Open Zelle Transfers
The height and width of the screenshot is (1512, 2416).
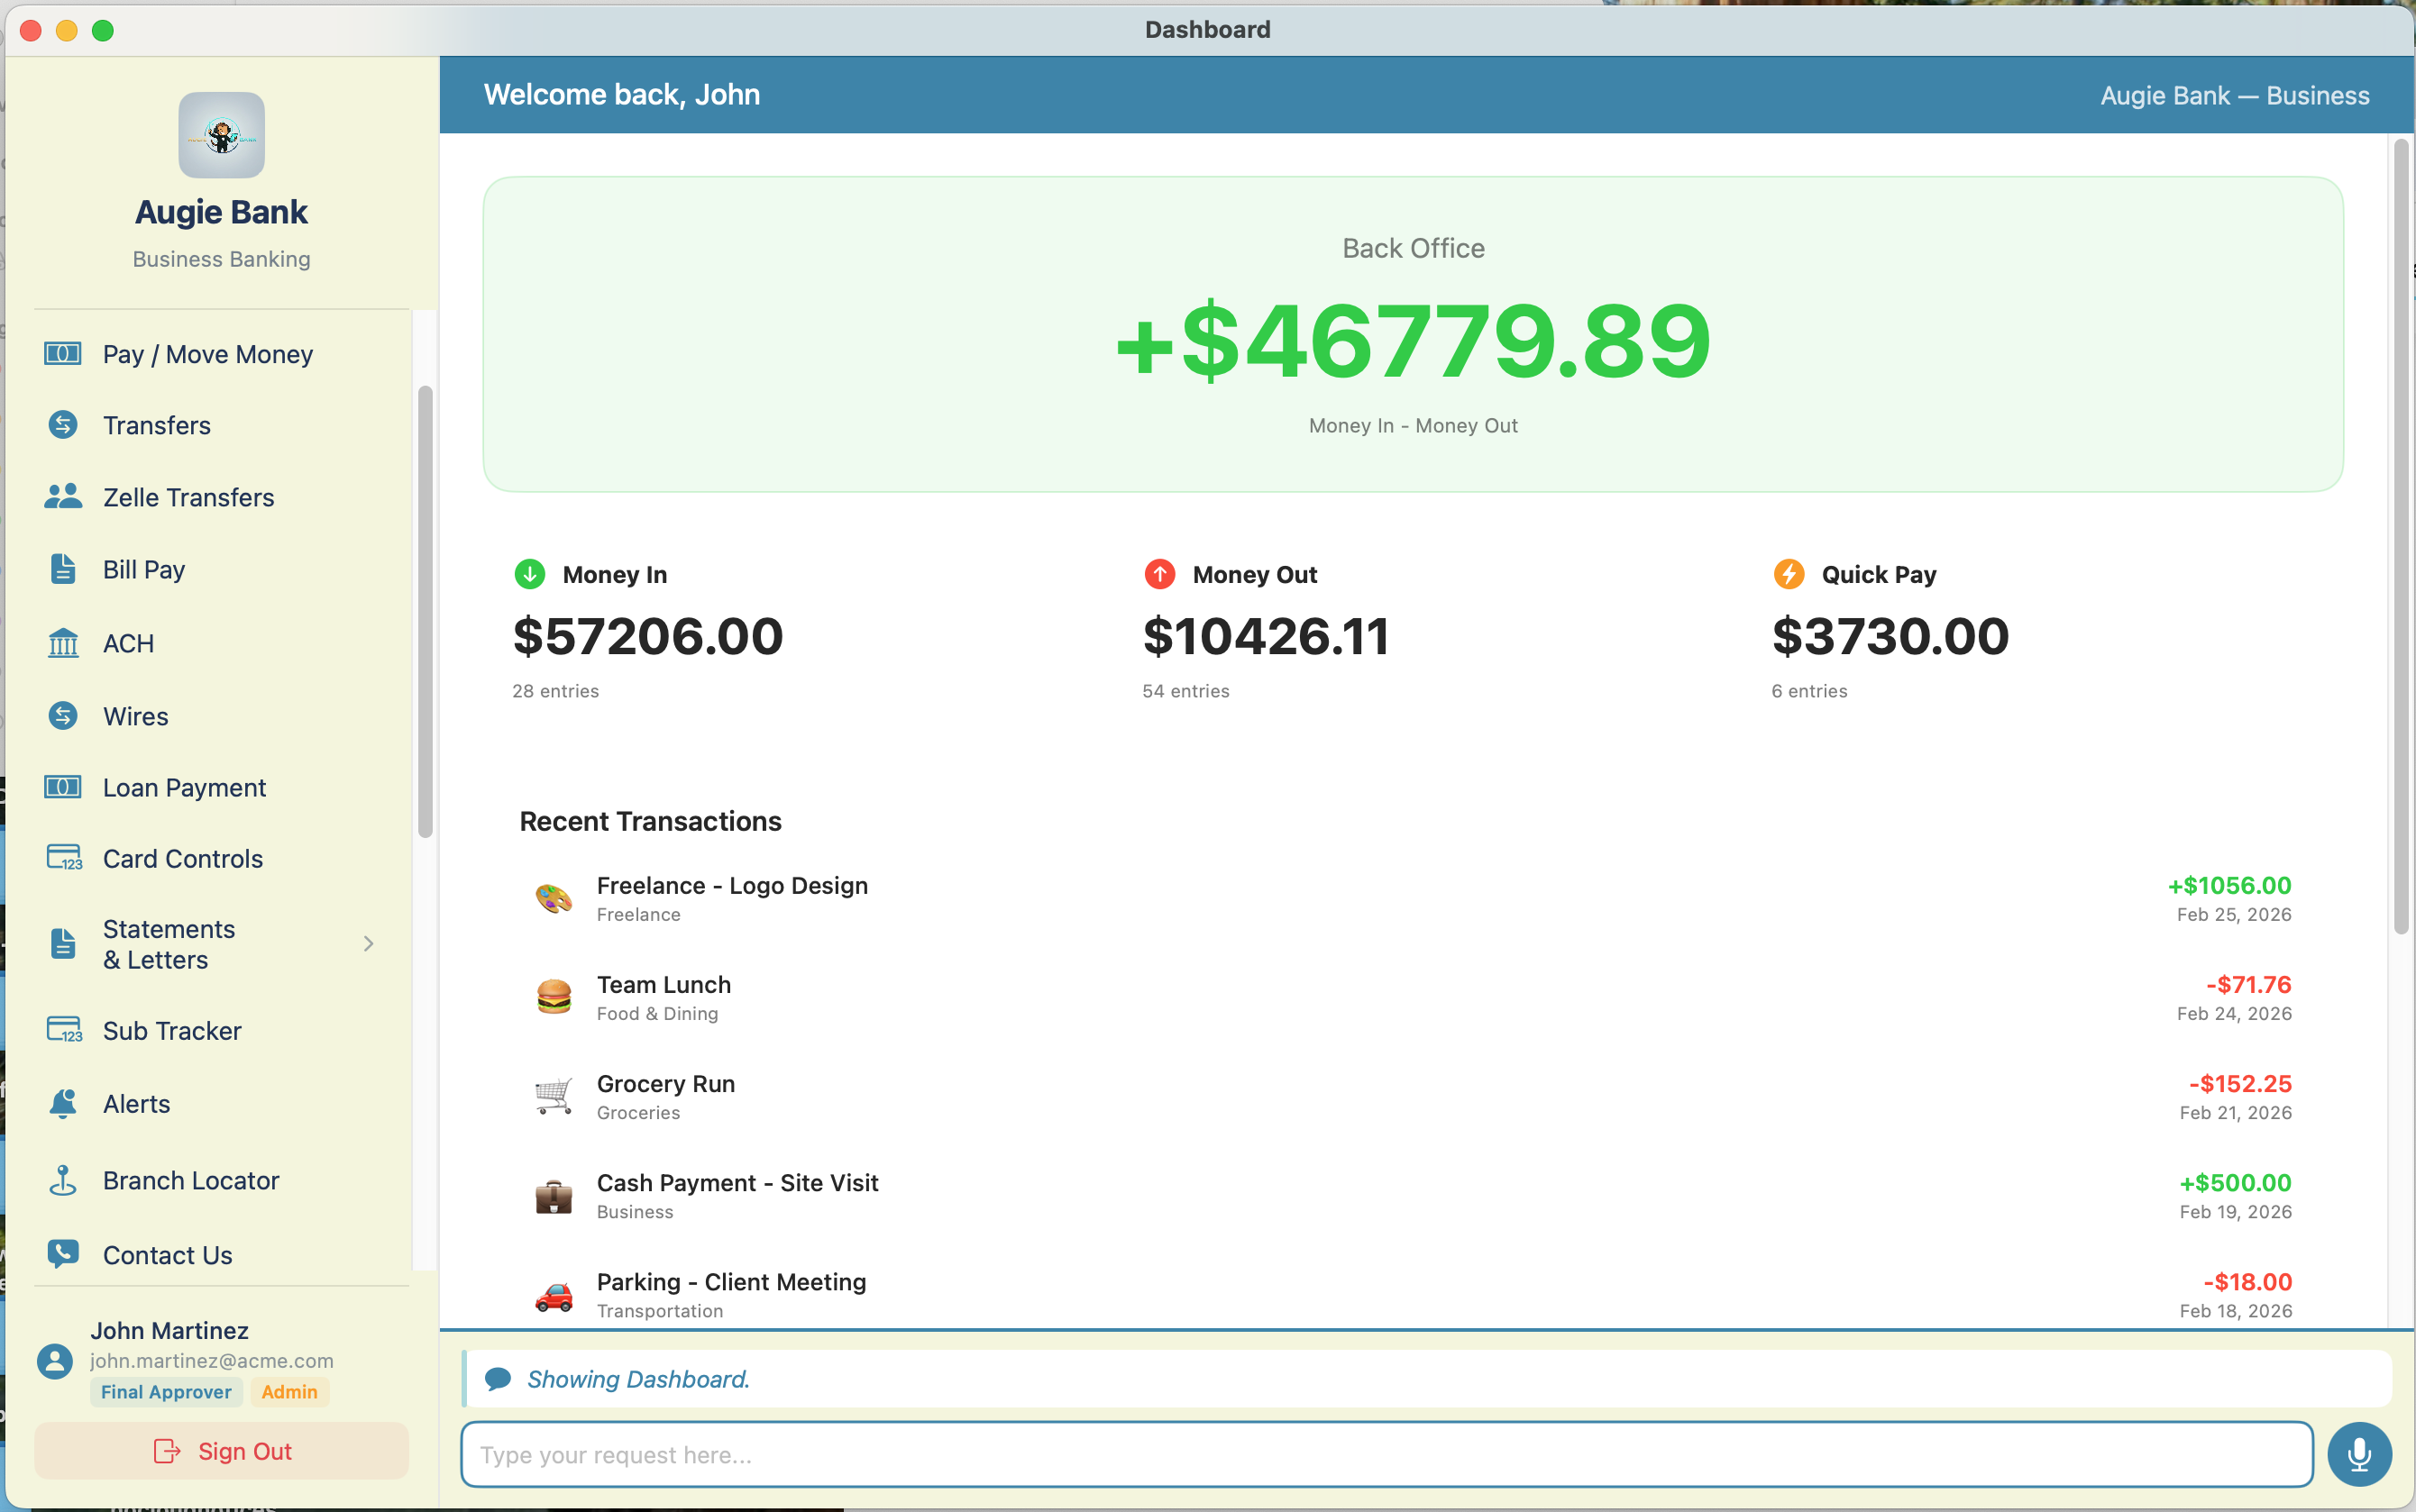tap(188, 497)
